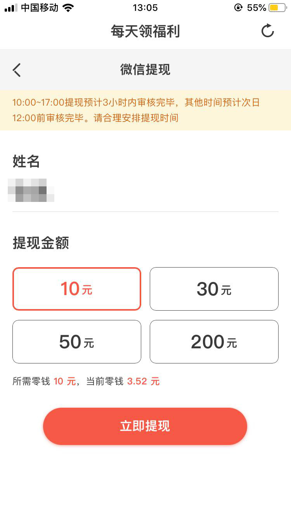This screenshot has height=518, width=291.
Task: Tap the current balance 3.52 元 text
Action: click(x=143, y=381)
